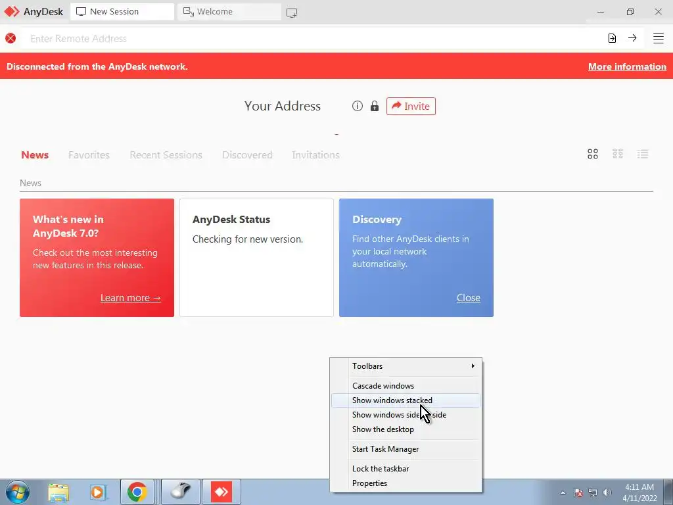Choose Show the desktop
Screen dimensions: 673x505
406,429
